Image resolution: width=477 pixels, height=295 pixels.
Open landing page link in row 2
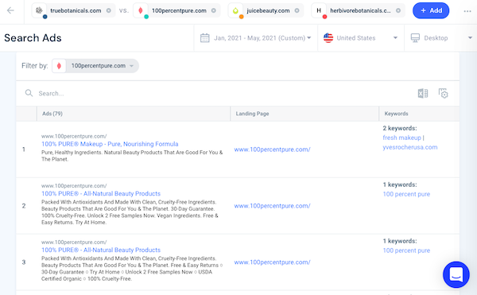coord(272,206)
